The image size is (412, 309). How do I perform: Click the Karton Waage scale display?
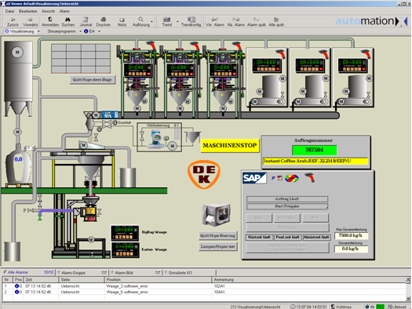125,250
